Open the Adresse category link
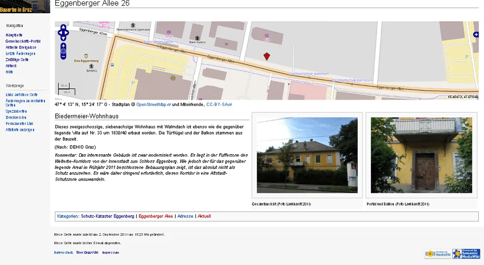This screenshot has height=265, width=484. coord(185,216)
